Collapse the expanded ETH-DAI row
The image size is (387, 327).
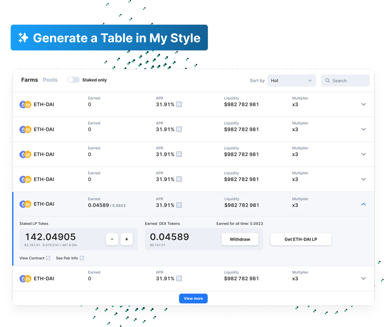point(363,204)
